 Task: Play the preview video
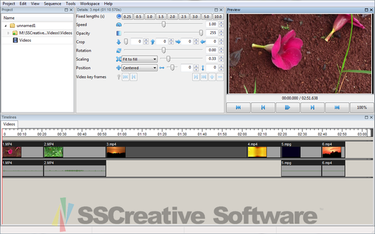tap(287, 107)
